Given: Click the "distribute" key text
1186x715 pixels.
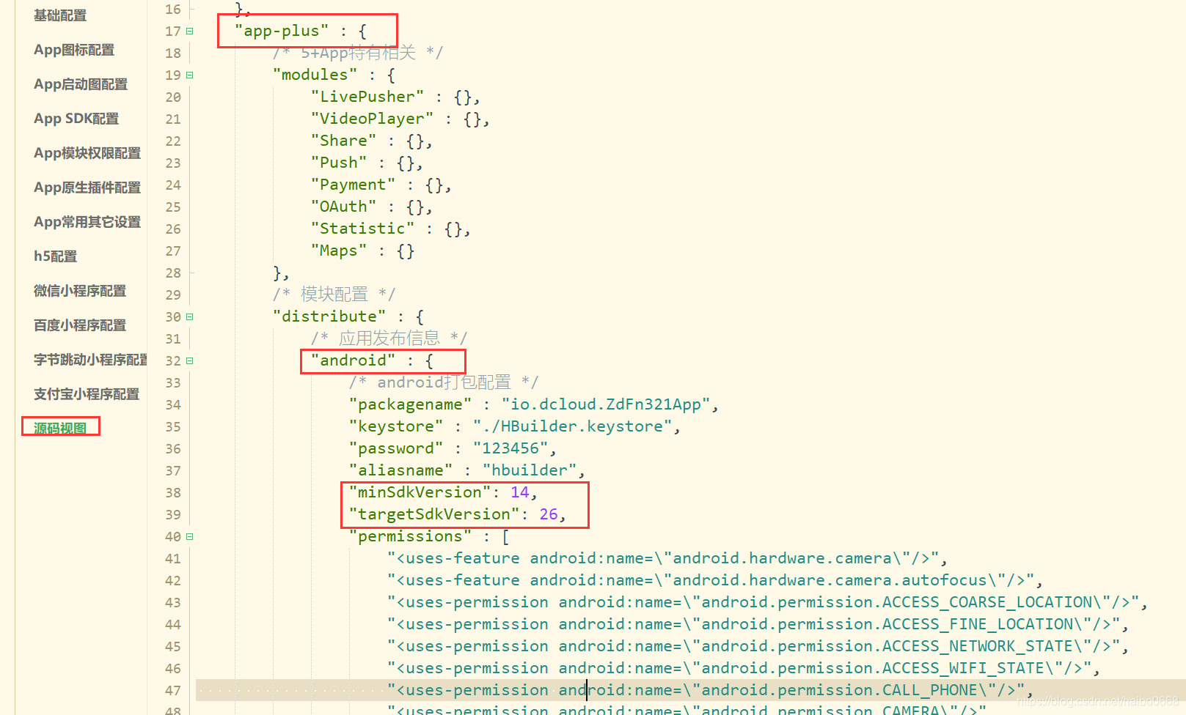Looking at the screenshot, I should click(329, 316).
